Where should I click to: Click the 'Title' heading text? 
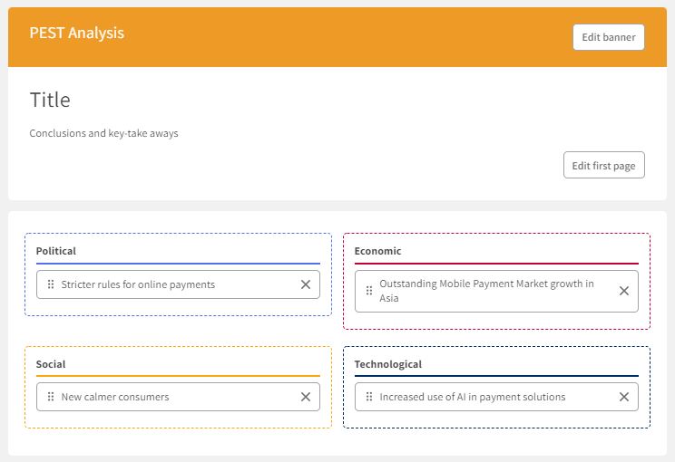pyautogui.click(x=50, y=100)
